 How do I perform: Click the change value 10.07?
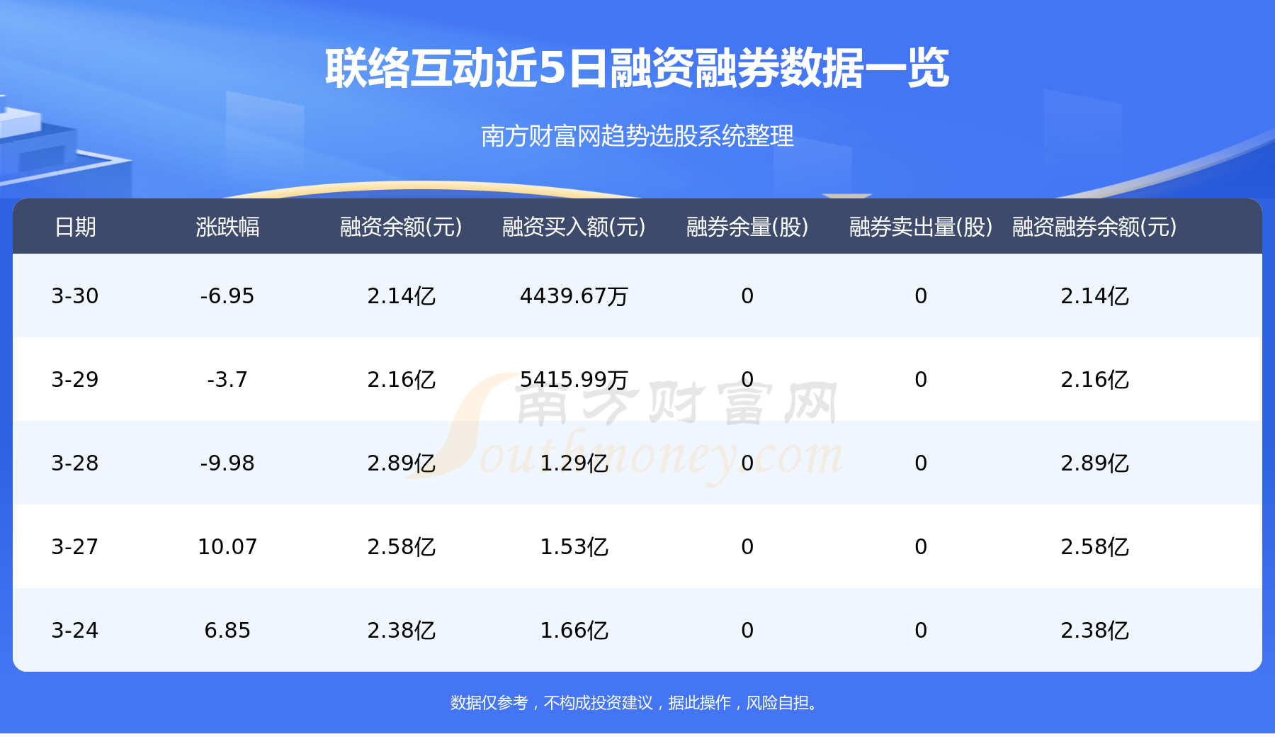(227, 546)
